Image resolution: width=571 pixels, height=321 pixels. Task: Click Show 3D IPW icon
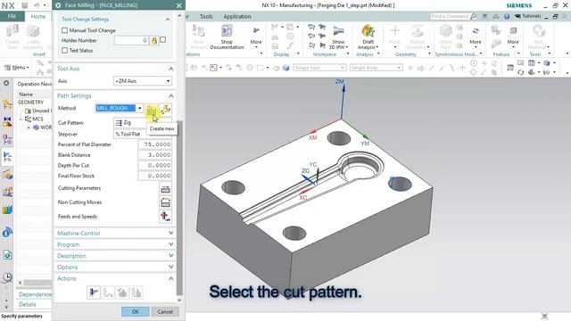click(338, 37)
